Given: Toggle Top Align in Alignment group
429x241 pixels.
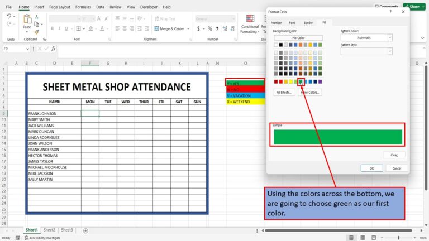Looking at the screenshot, I should (x=117, y=18).
